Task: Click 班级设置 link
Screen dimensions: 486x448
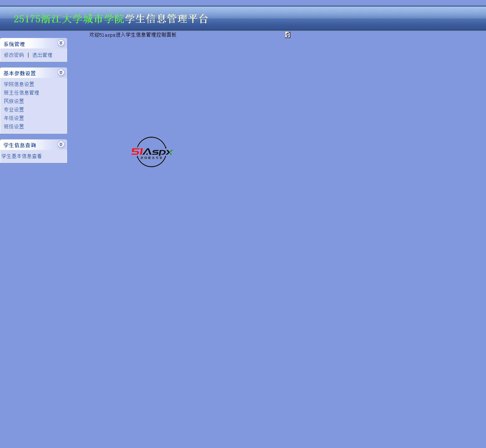Action: tap(14, 126)
